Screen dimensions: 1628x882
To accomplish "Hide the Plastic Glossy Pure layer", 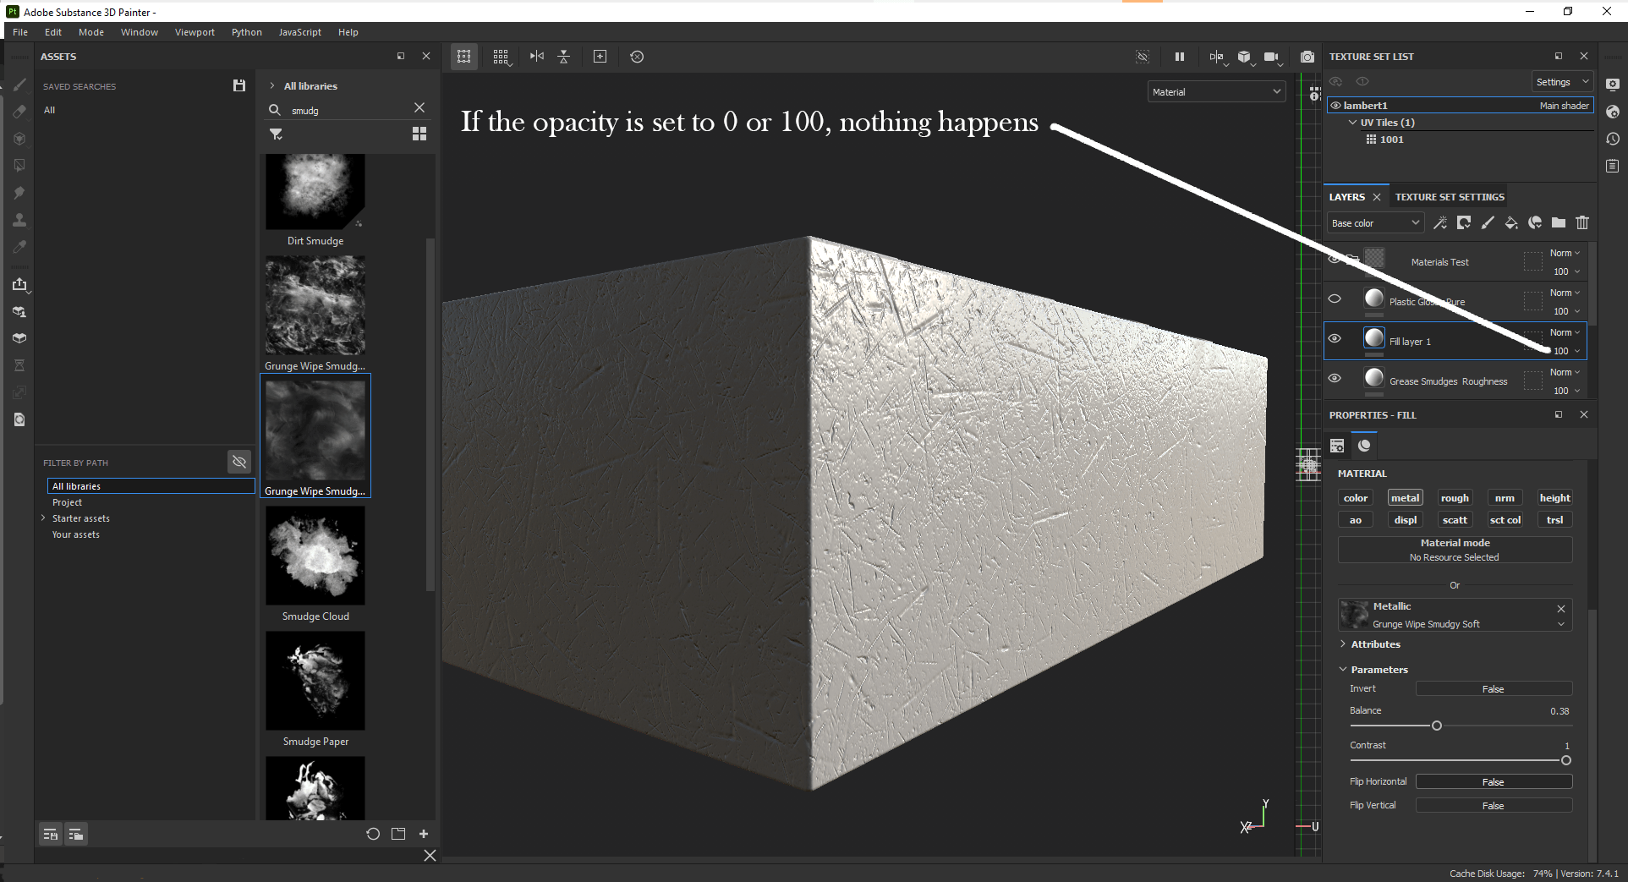I will [x=1335, y=299].
